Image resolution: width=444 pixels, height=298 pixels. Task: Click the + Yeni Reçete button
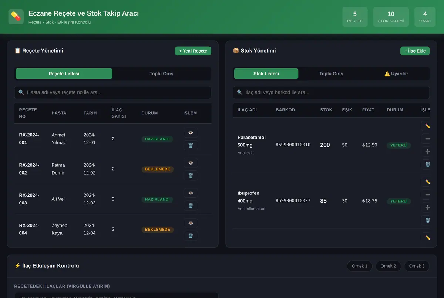pos(193,51)
